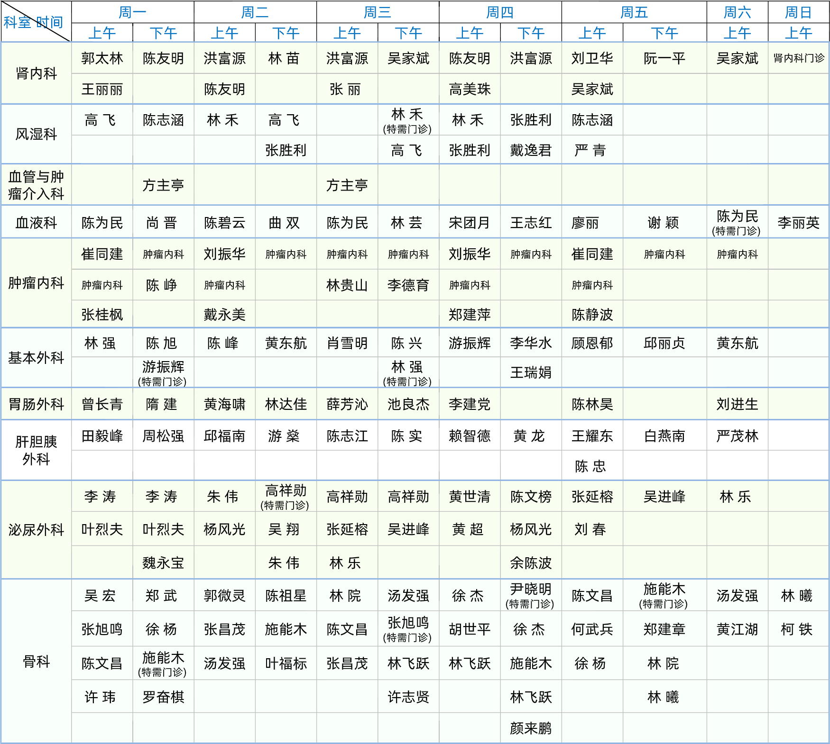This screenshot has width=830, height=744.
Task: Click the 肾内科 department row label
Action: pyautogui.click(x=36, y=73)
